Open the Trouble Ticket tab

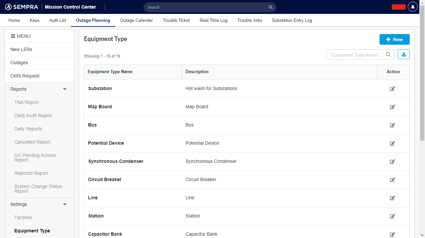click(x=176, y=20)
